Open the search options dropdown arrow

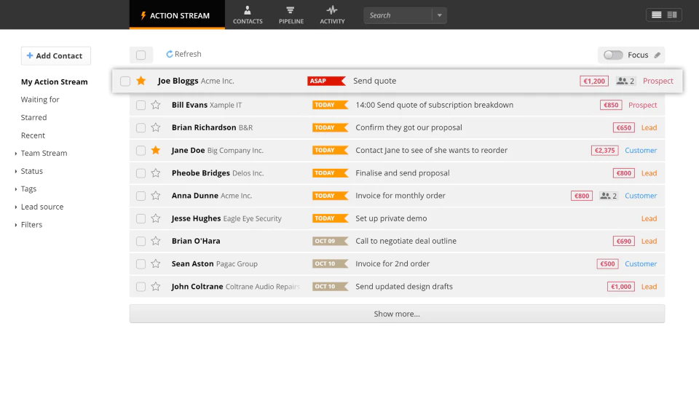click(x=440, y=15)
